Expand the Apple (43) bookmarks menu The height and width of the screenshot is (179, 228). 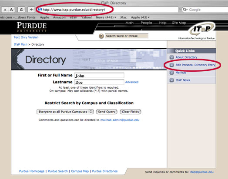pyautogui.click(x=140, y=17)
